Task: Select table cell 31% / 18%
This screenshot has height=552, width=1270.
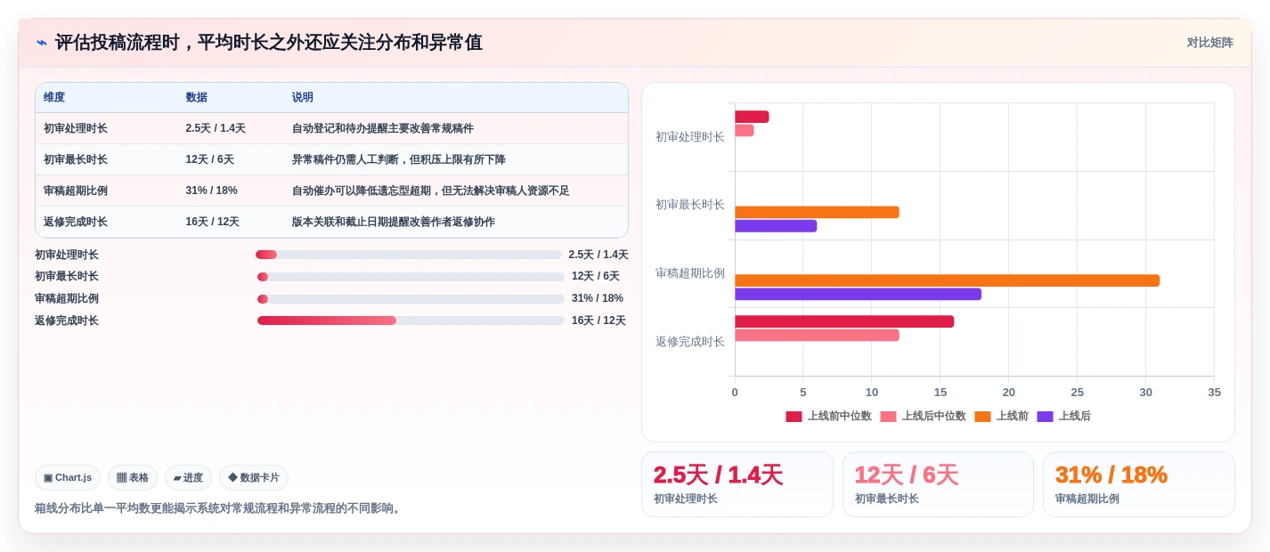Action: click(211, 191)
